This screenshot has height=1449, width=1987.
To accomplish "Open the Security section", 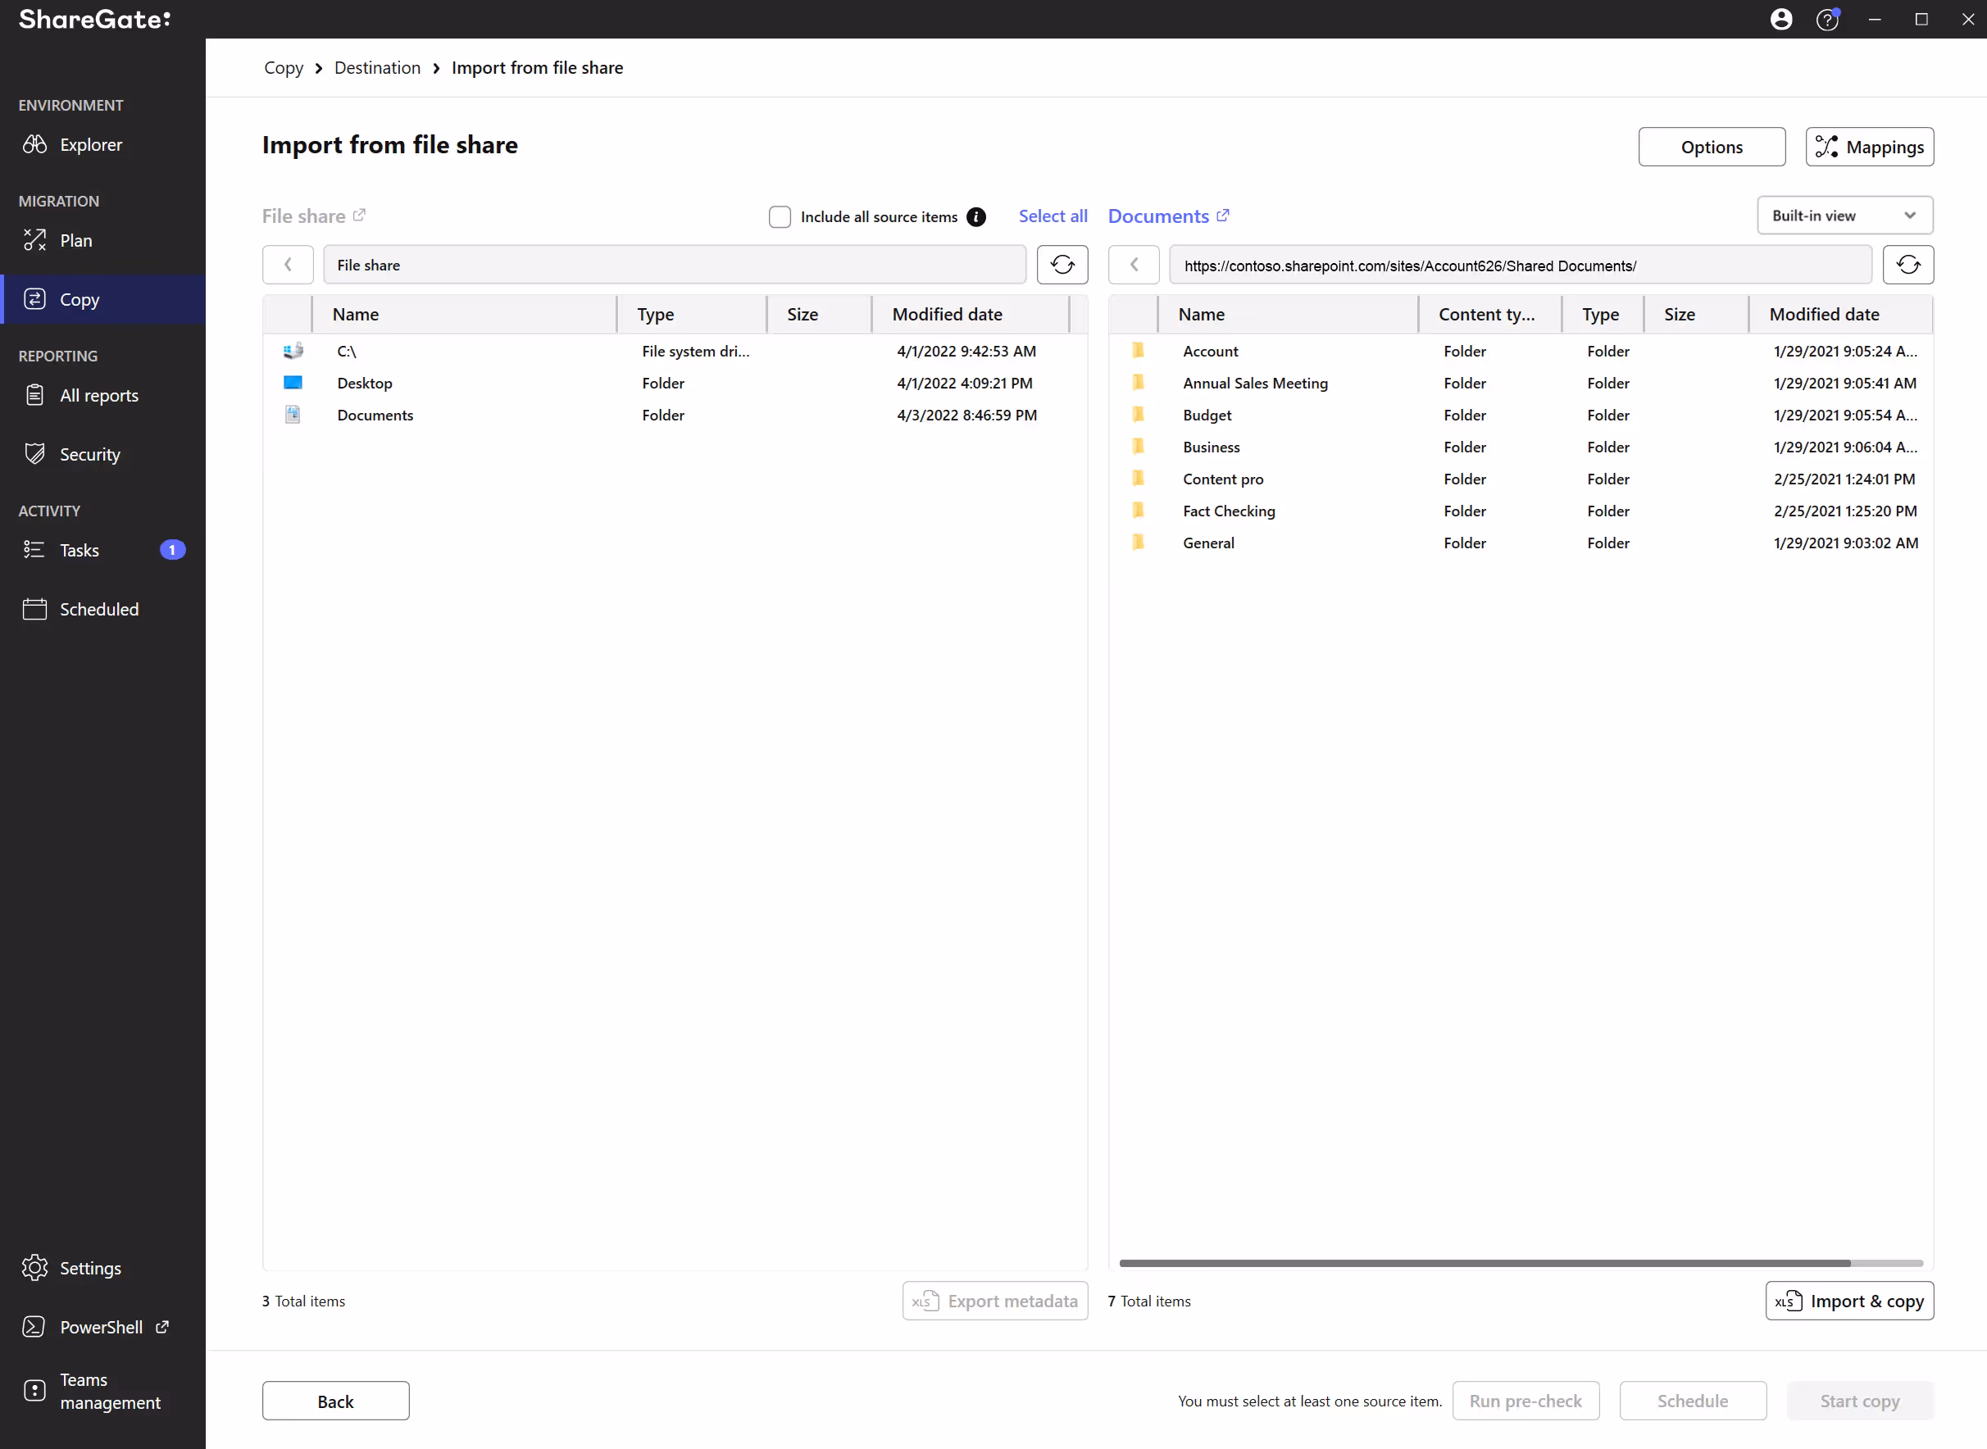I will click(89, 454).
